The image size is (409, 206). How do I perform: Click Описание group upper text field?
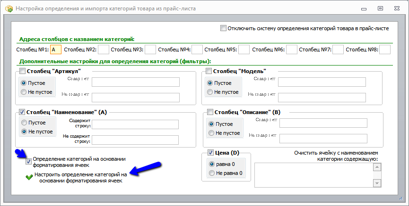pyautogui.click(x=323, y=123)
